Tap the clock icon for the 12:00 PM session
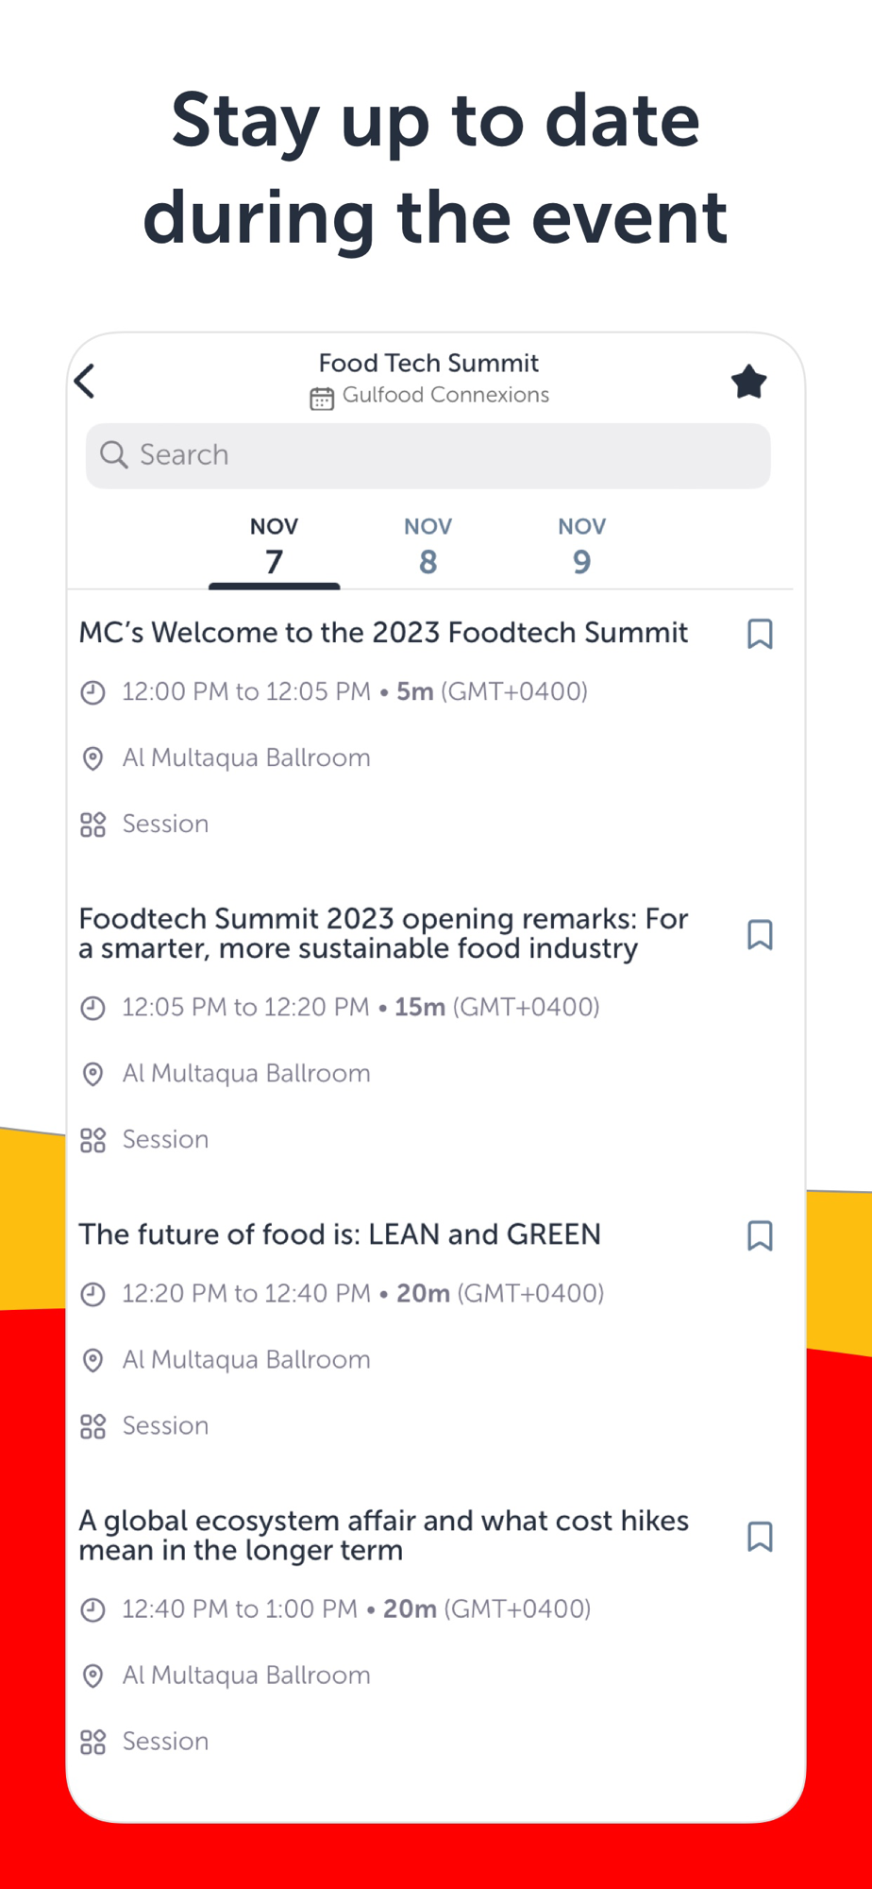 click(92, 692)
